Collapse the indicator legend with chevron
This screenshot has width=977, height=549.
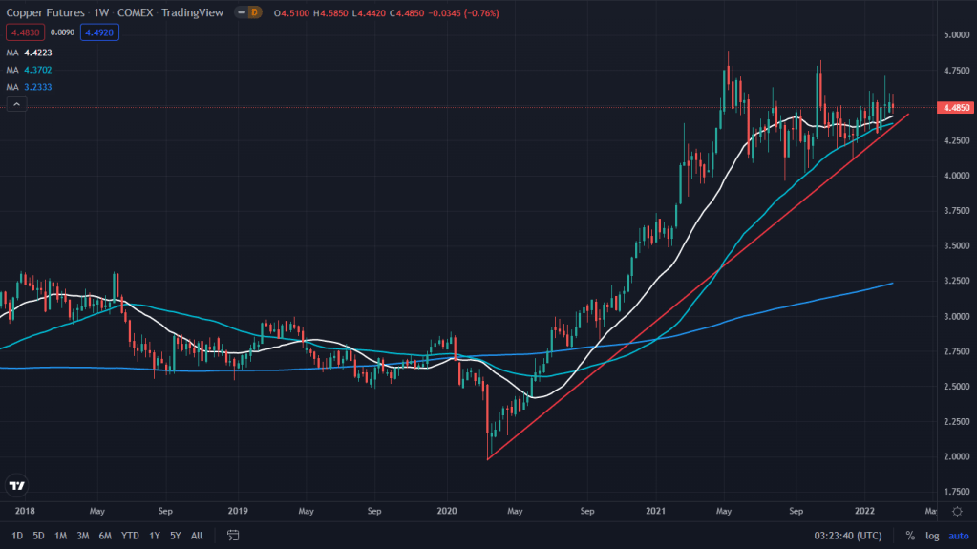coord(15,103)
